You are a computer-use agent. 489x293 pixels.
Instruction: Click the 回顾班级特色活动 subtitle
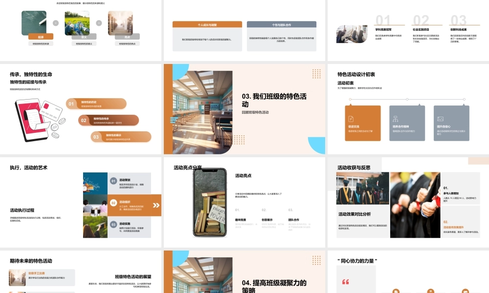255,112
